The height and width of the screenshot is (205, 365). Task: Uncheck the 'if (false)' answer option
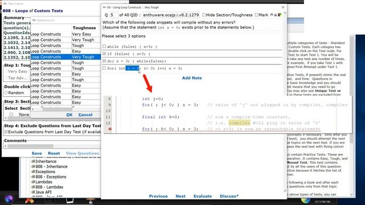104,54
